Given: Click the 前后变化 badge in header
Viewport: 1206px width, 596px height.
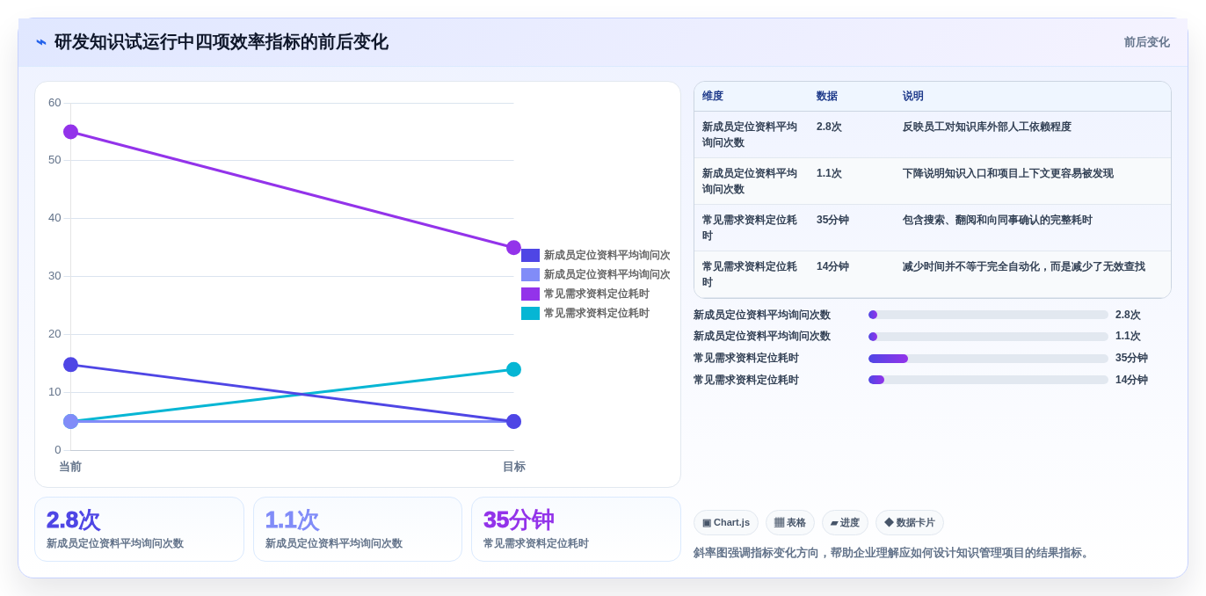Looking at the screenshot, I should point(1146,42).
